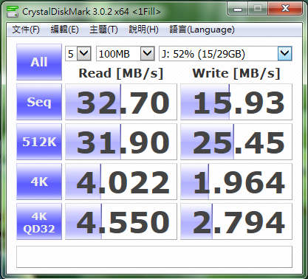The width and height of the screenshot is (308, 279).
Task: Click the CrystalDiskMark title bar icon
Action: pos(13,11)
